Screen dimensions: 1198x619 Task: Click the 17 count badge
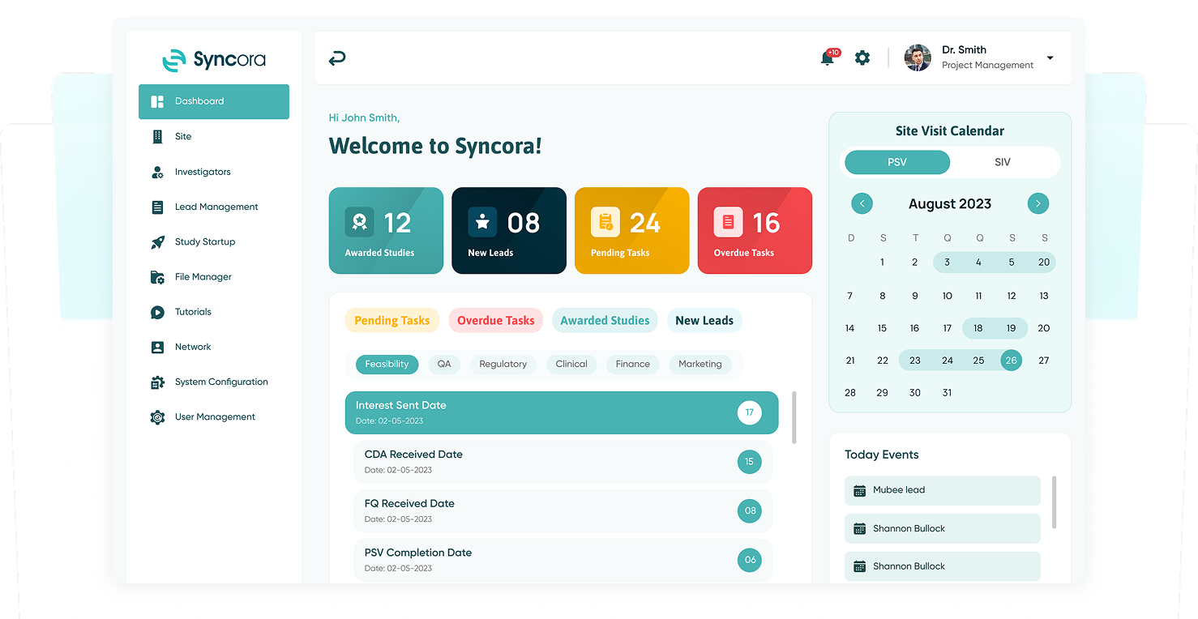coord(750,413)
